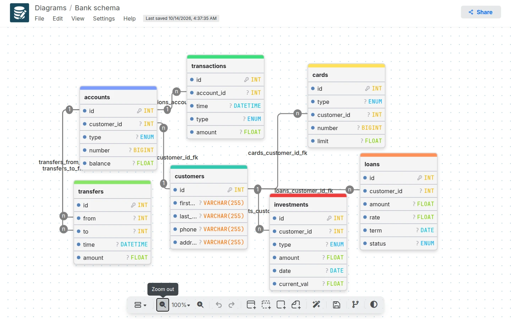Add a subject area (dashed rectangle icon)
The image size is (511, 319).
(x=266, y=305)
